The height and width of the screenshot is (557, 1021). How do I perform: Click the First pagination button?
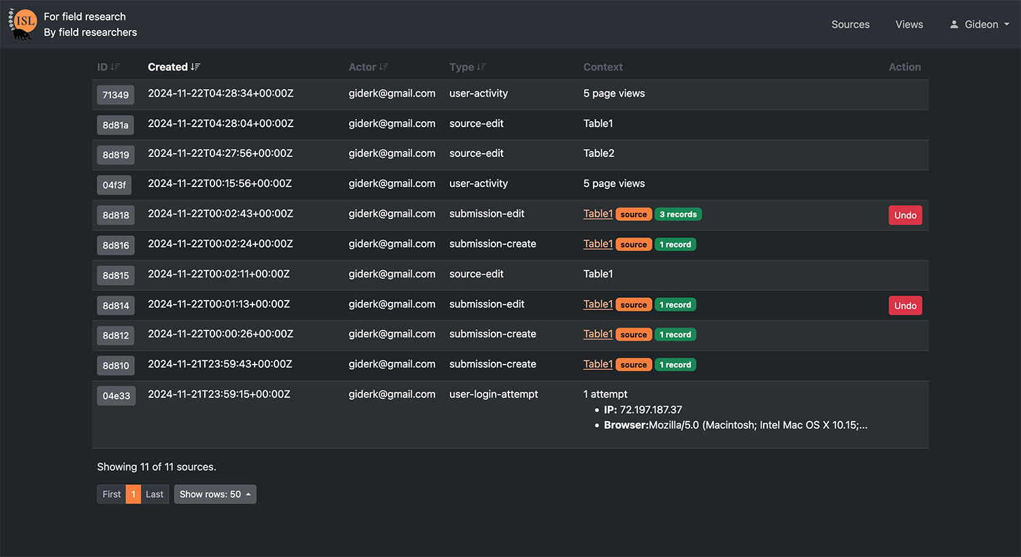pyautogui.click(x=112, y=494)
